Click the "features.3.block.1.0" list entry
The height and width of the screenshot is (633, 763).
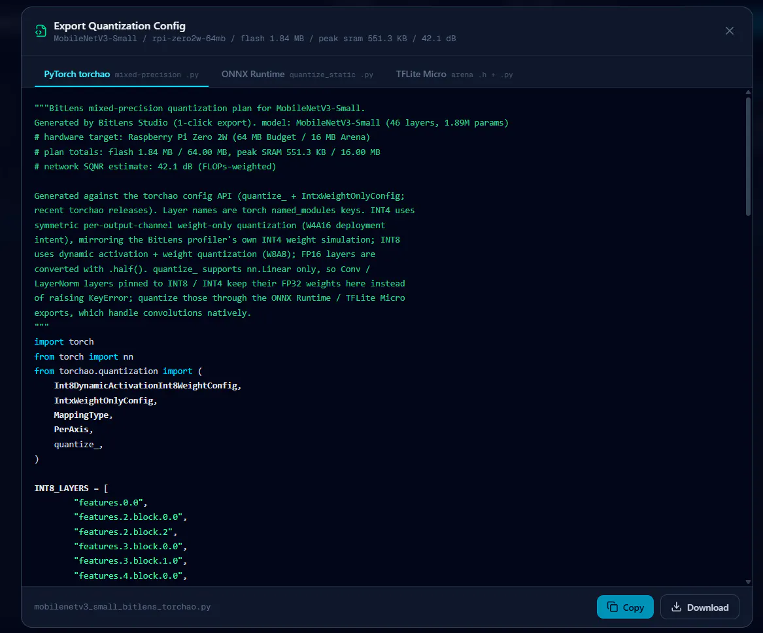pos(130,561)
